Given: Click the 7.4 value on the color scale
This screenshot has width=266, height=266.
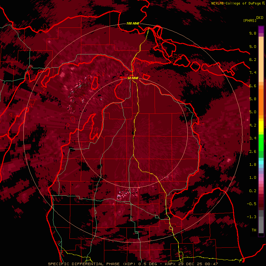Looking at the screenshot, I should tap(253, 73).
